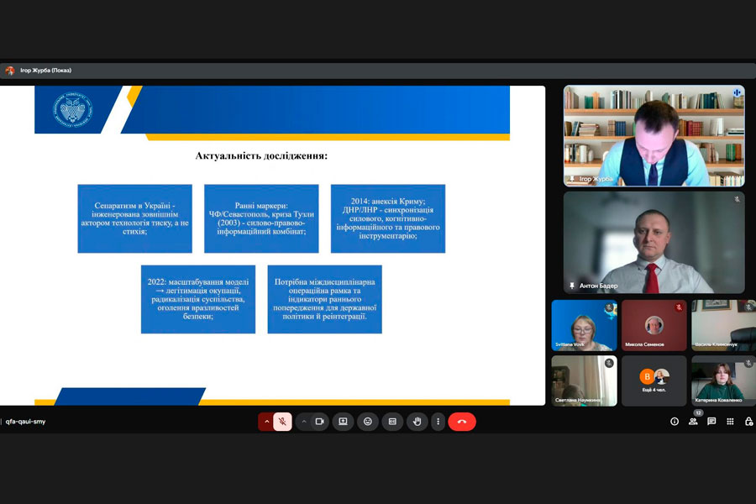Click the pin icon on Ігор Журба's tile
This screenshot has width=756, height=504.
[x=572, y=179]
